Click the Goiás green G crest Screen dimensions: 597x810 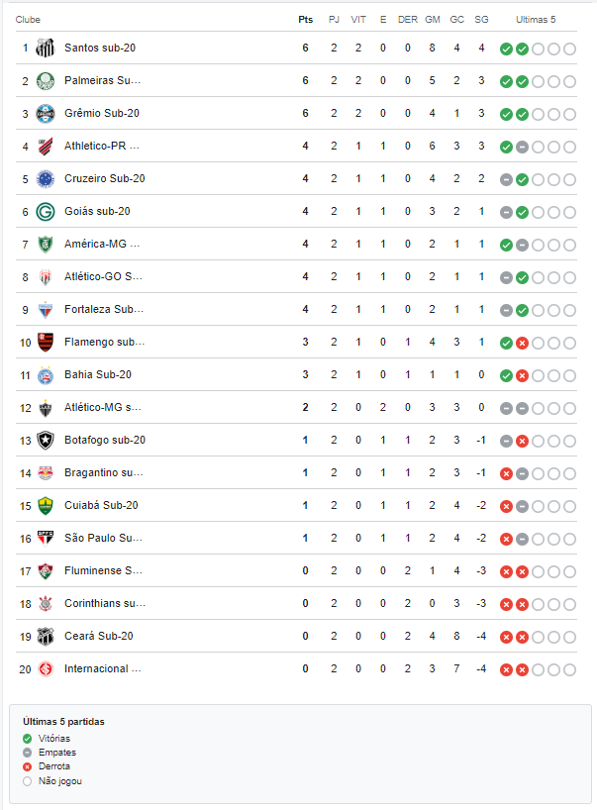[46, 212]
